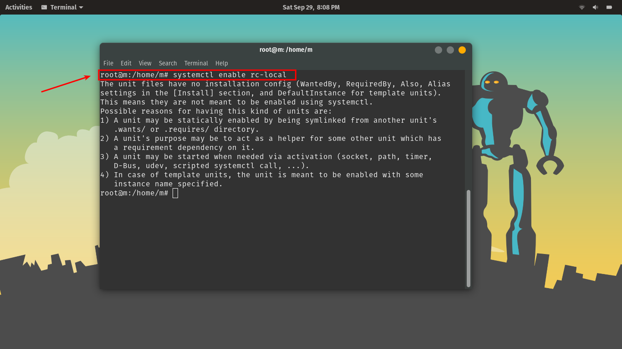Close the terminal window with orange button

[x=462, y=50]
